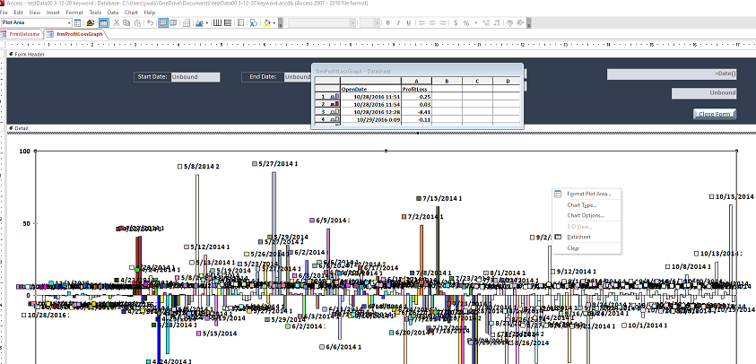This screenshot has width=756, height=364.
Task: Click the End Date Unbound field
Action: [298, 77]
